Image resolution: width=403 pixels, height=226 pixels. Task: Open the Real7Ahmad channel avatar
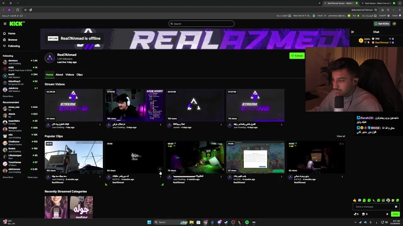coord(49,58)
